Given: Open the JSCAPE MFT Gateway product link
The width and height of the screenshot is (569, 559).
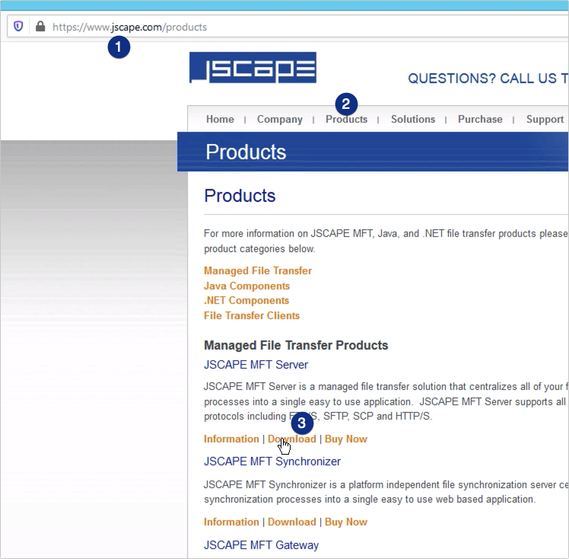Looking at the screenshot, I should [x=261, y=545].
